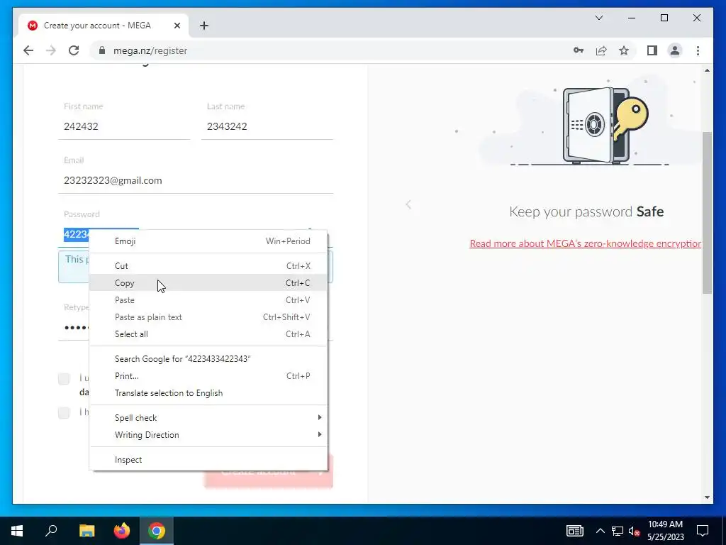The height and width of the screenshot is (545, 726).
Task: Choose Copy from the context menu
Action: (208, 282)
